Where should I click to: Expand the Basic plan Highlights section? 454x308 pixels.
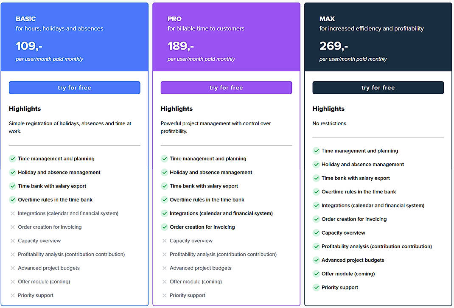click(x=25, y=109)
